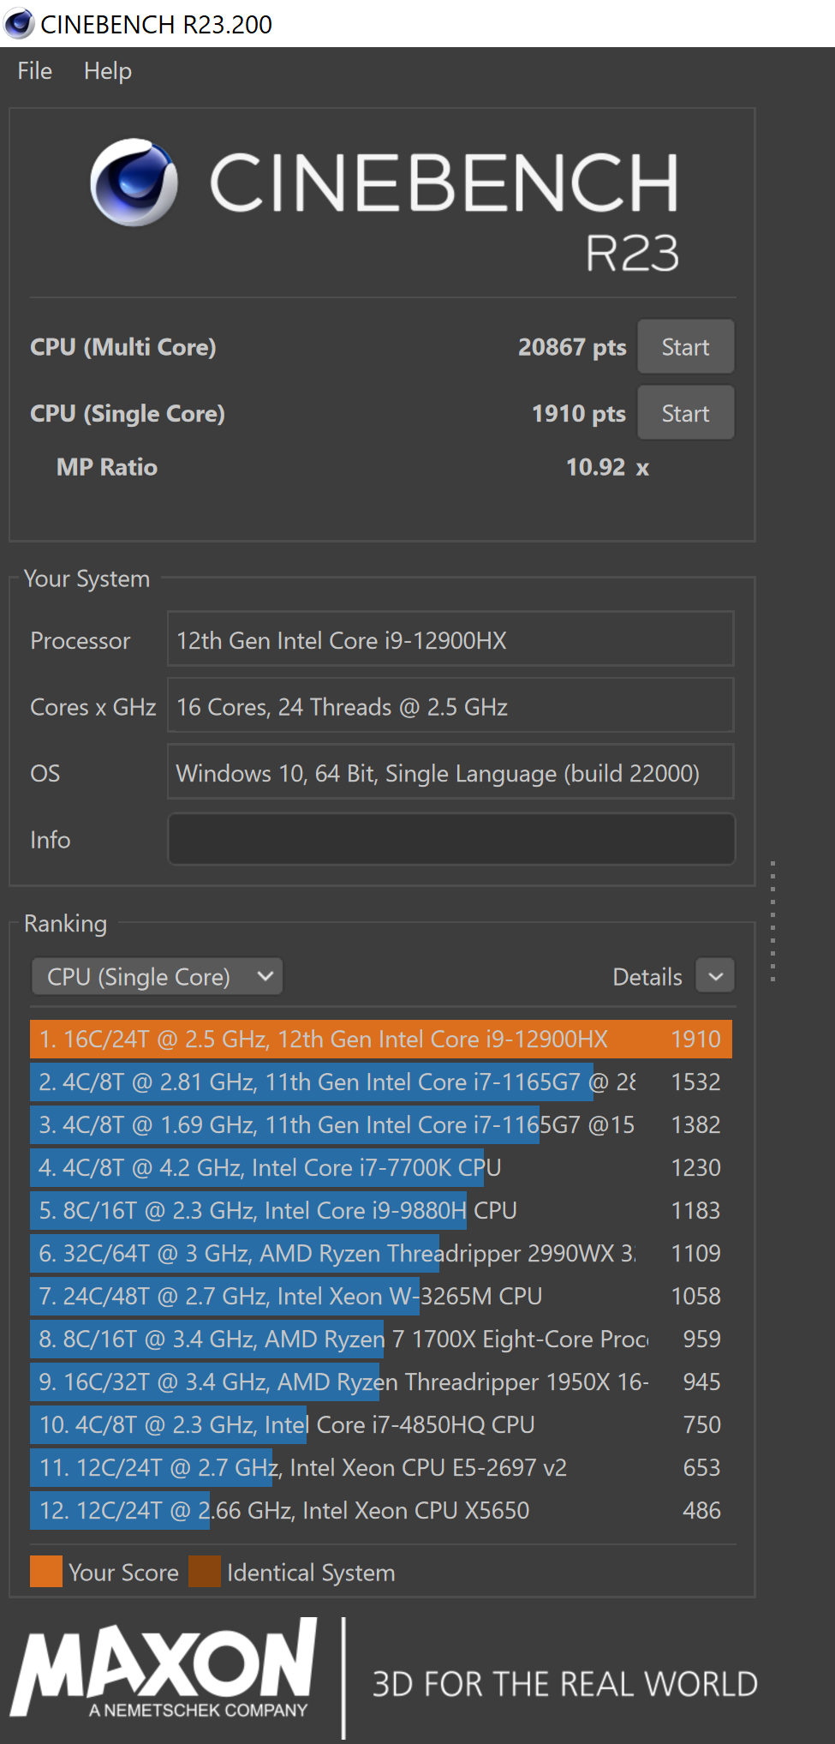Click the 20867 pts multi core score
This screenshot has height=1744, width=835.
pyautogui.click(x=572, y=347)
